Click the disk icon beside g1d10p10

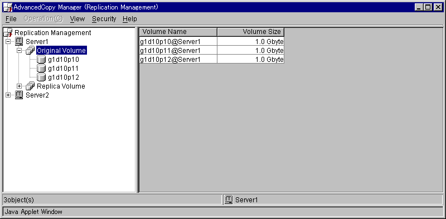pos(41,60)
